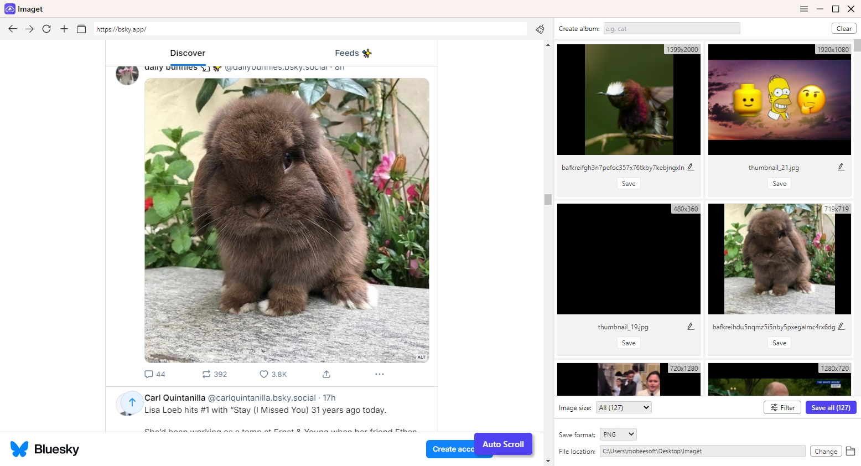This screenshot has height=466, width=861.
Task: Click the browser page scrollbar thumb
Action: point(548,199)
